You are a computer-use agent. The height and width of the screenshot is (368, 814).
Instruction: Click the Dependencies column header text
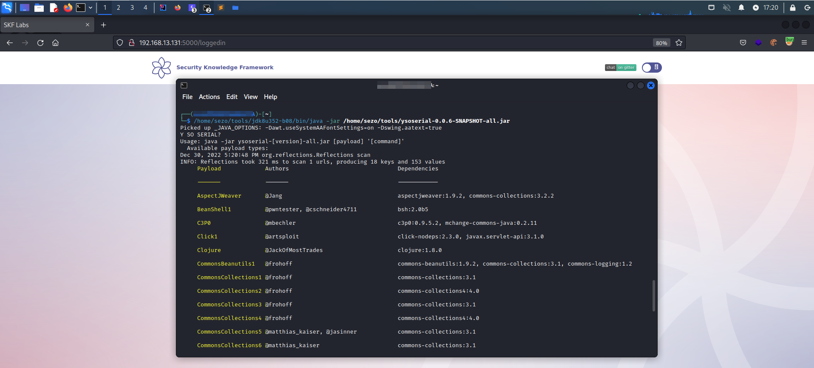tap(418, 169)
